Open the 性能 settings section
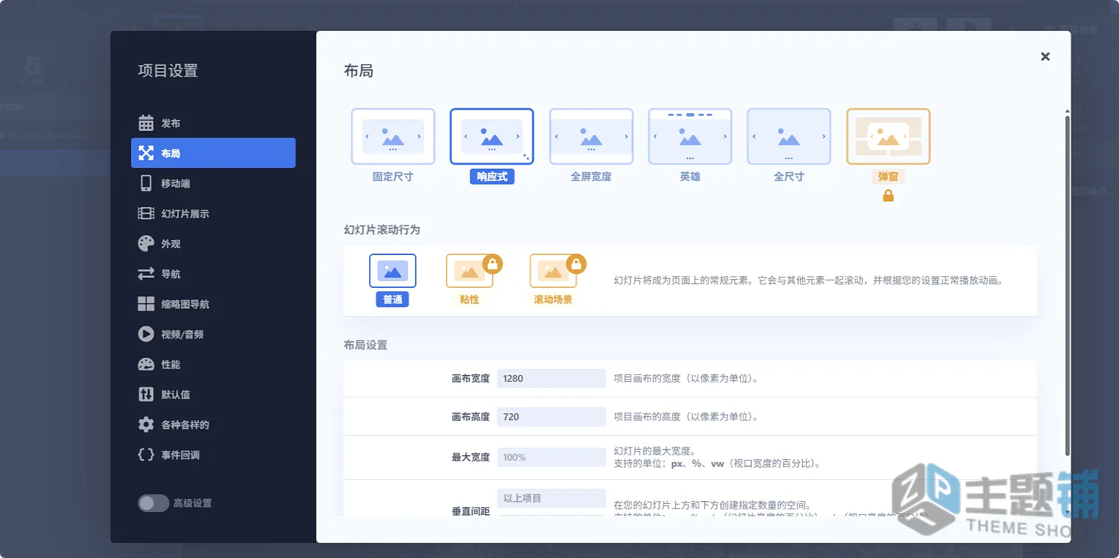Screen dimensions: 1119x558 pos(213,364)
